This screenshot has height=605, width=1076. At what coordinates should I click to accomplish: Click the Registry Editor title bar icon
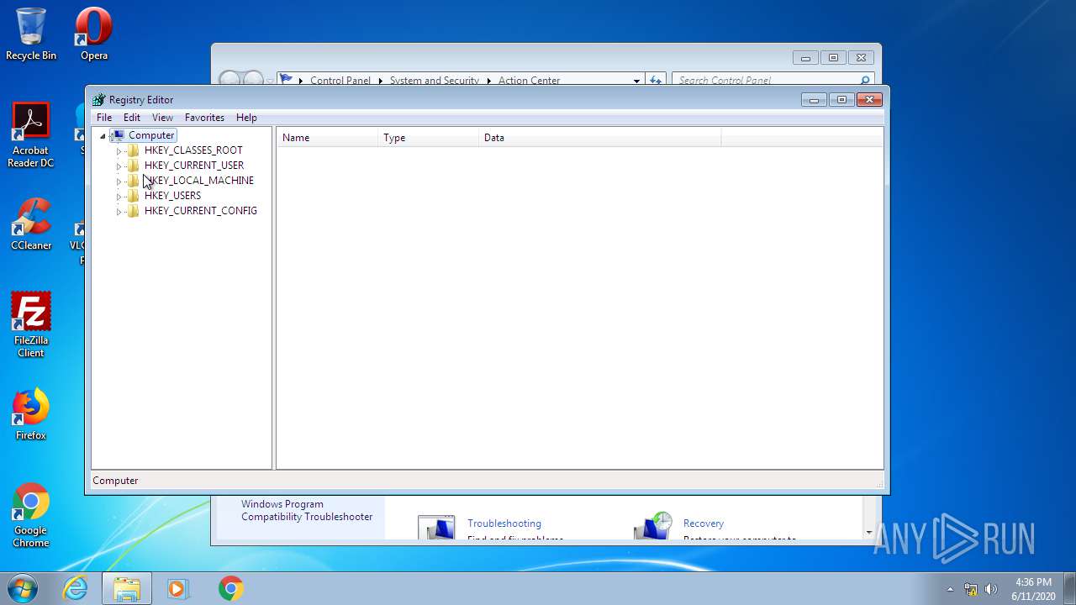click(99, 100)
